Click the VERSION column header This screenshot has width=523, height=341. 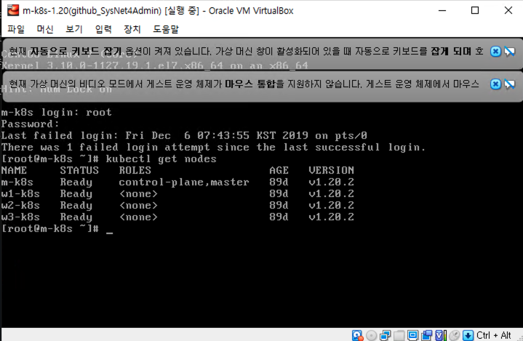click(x=331, y=171)
